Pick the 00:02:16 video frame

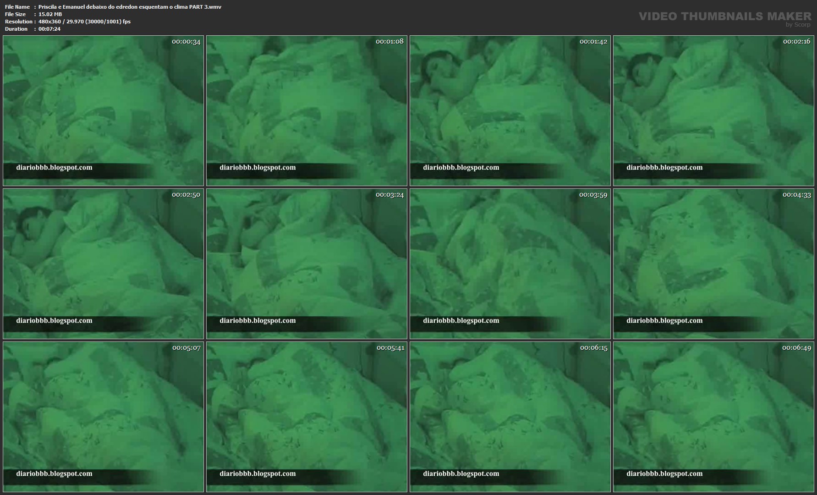coord(713,110)
